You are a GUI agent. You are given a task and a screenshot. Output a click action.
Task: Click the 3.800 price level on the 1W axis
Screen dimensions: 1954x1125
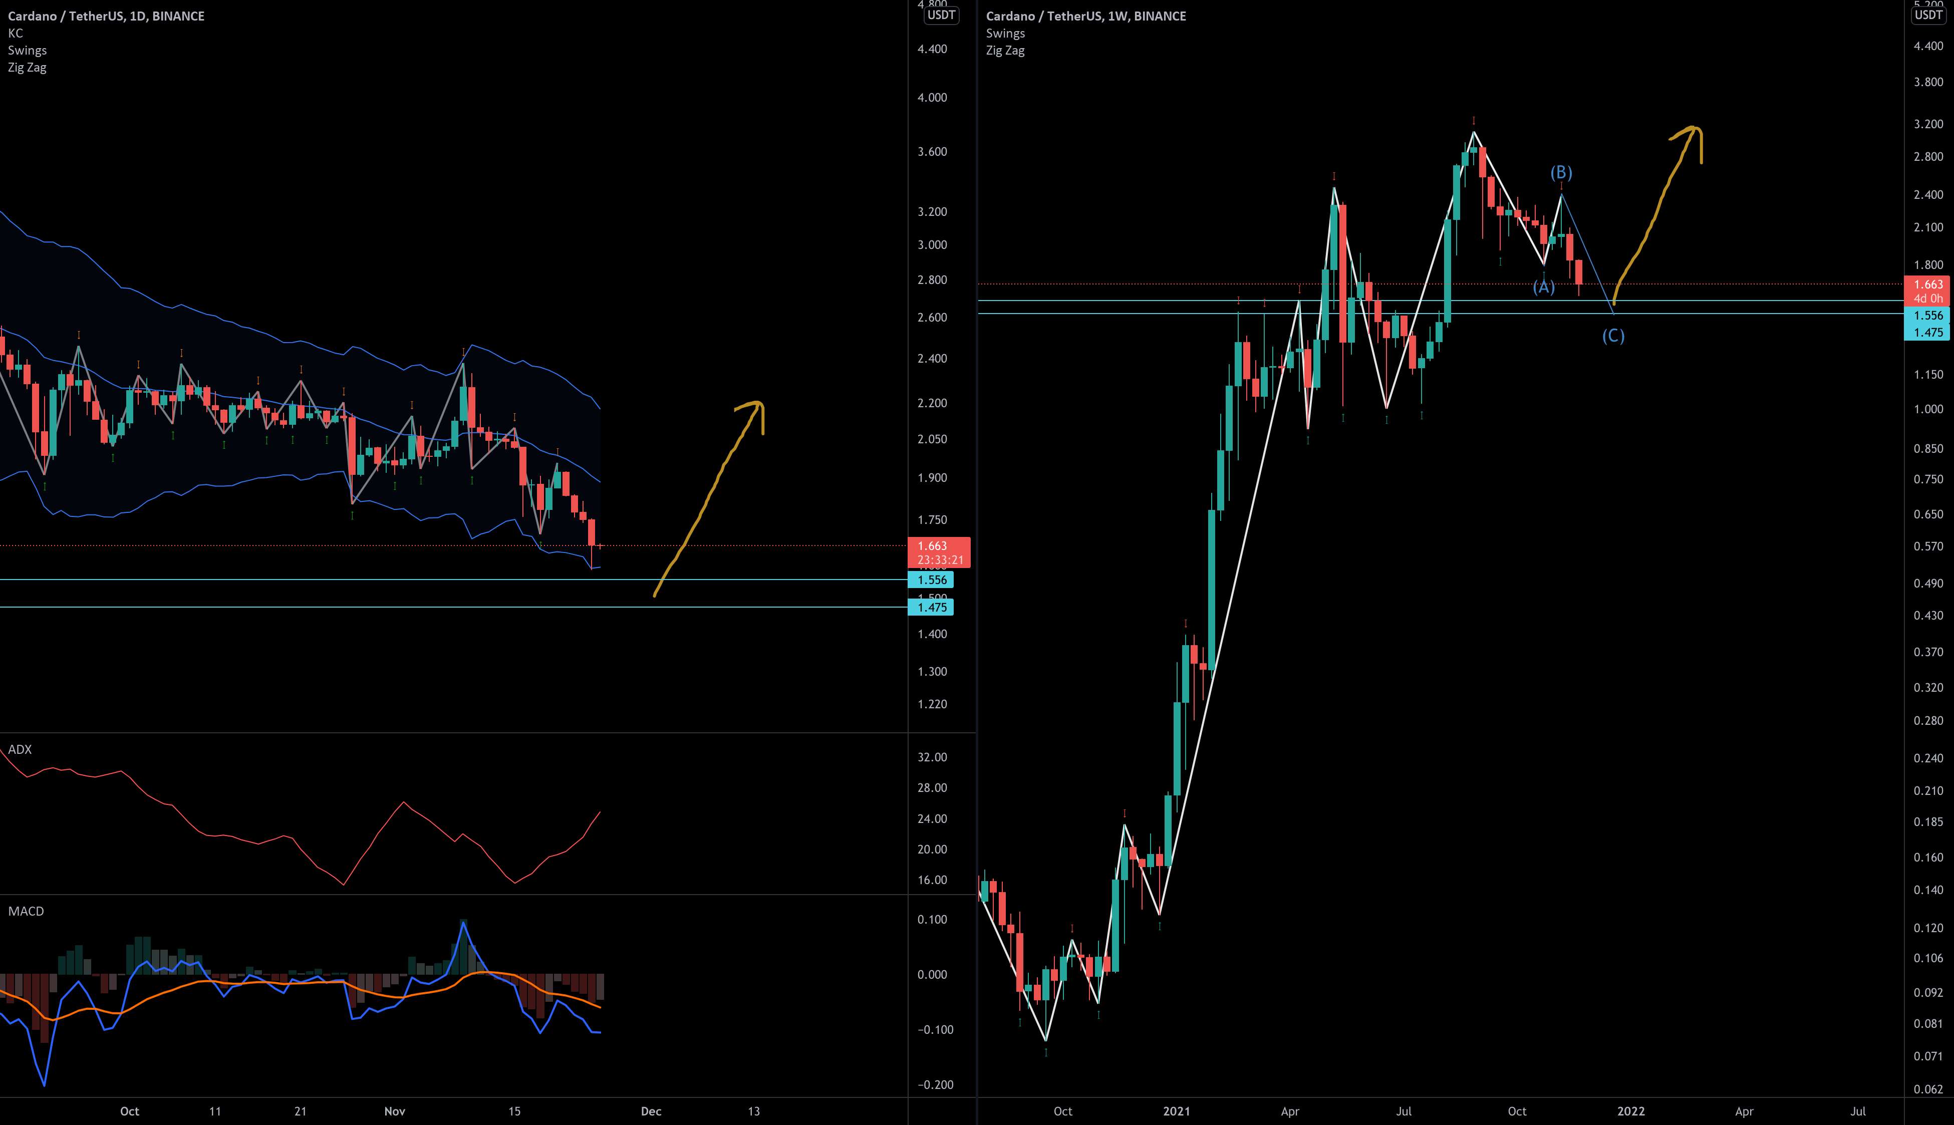tap(1928, 82)
